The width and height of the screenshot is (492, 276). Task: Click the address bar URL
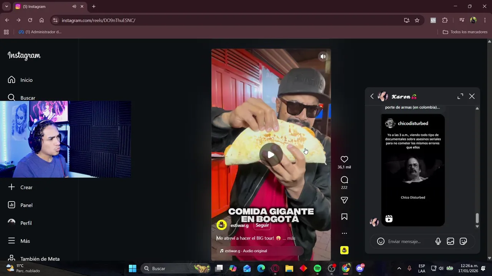(98, 20)
